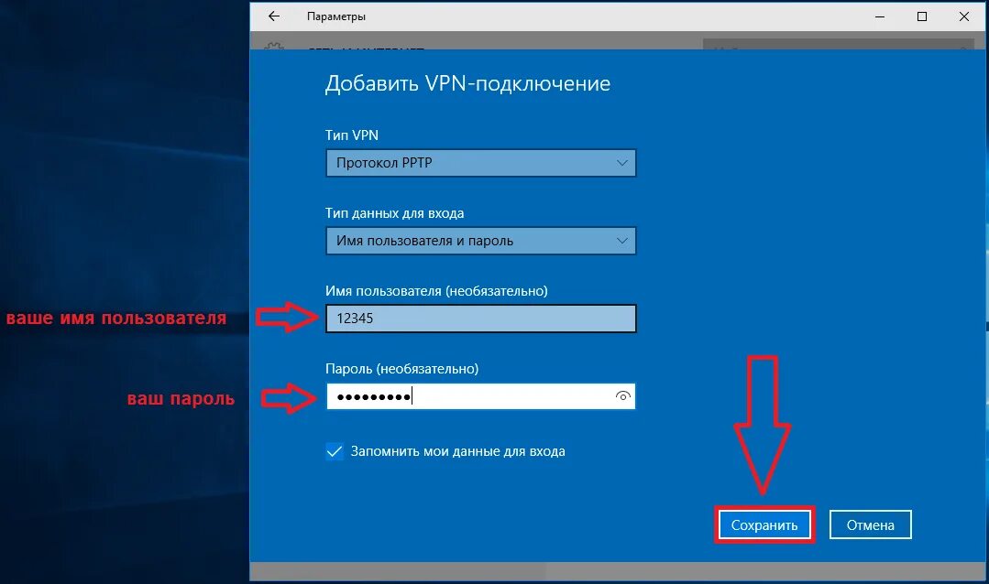Click the Имя пользователя input field
This screenshot has height=584, width=989.
(x=480, y=319)
